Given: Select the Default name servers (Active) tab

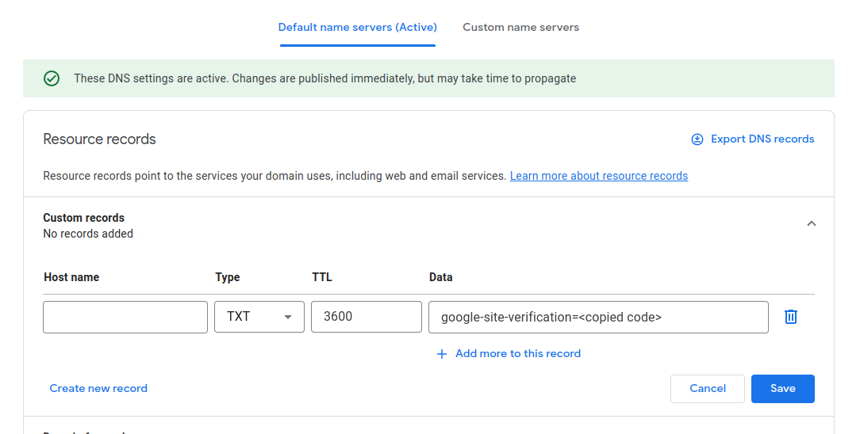Looking at the screenshot, I should (x=358, y=28).
